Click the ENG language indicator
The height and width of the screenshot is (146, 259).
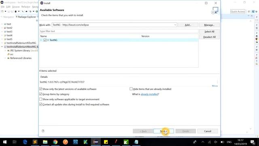(x=229, y=142)
